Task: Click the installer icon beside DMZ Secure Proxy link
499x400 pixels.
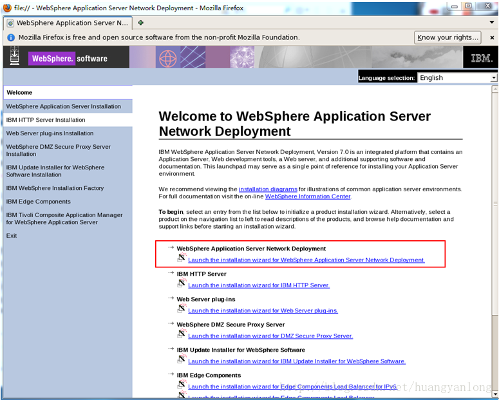Action: pyautogui.click(x=182, y=334)
